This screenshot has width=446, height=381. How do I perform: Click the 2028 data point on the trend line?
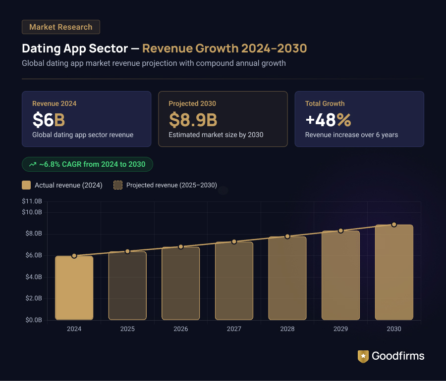tap(287, 237)
